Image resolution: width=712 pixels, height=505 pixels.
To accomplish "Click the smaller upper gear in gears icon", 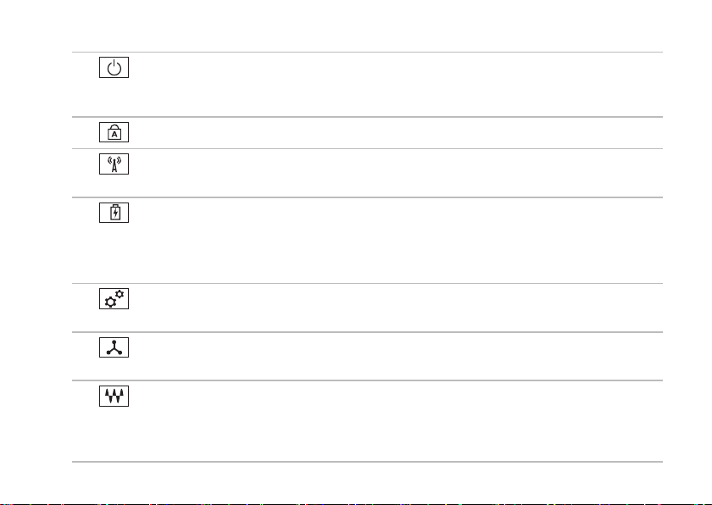I will 120,294.
